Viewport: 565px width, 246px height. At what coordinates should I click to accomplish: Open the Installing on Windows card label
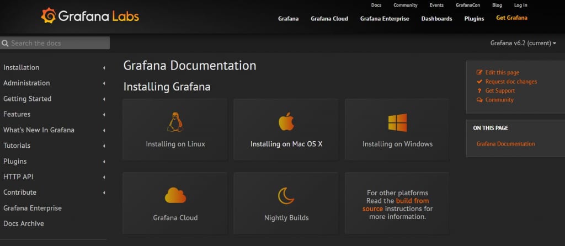[x=397, y=144]
